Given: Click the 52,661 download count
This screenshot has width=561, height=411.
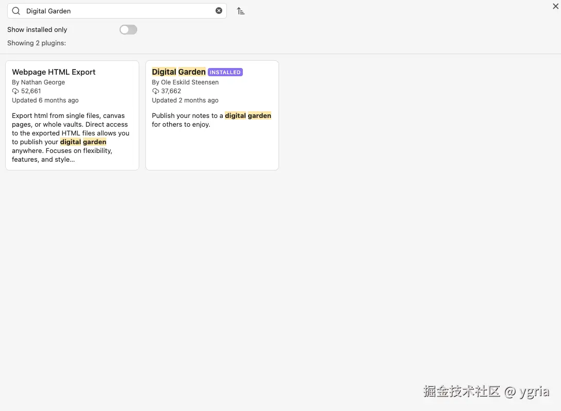Looking at the screenshot, I should 31,91.
